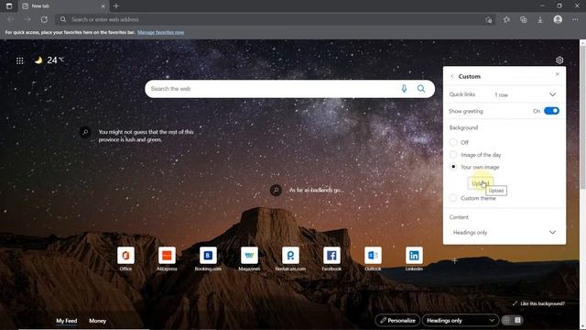Open the LinkedIn quick link

coord(414,258)
